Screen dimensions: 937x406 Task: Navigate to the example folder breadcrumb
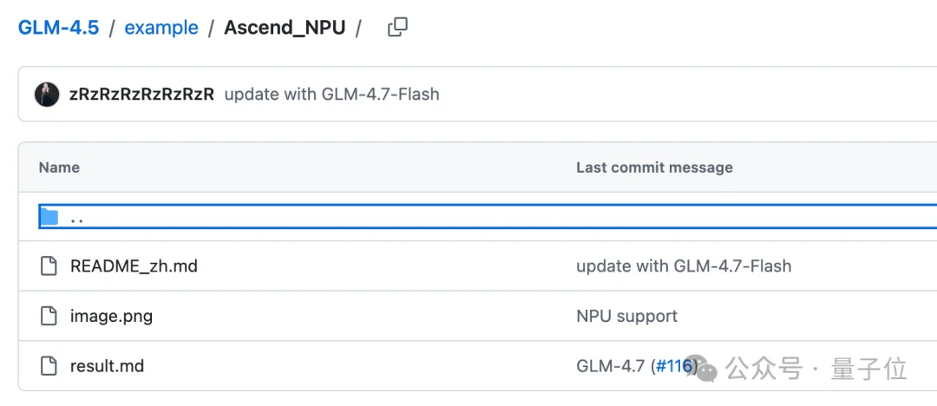pyautogui.click(x=161, y=28)
